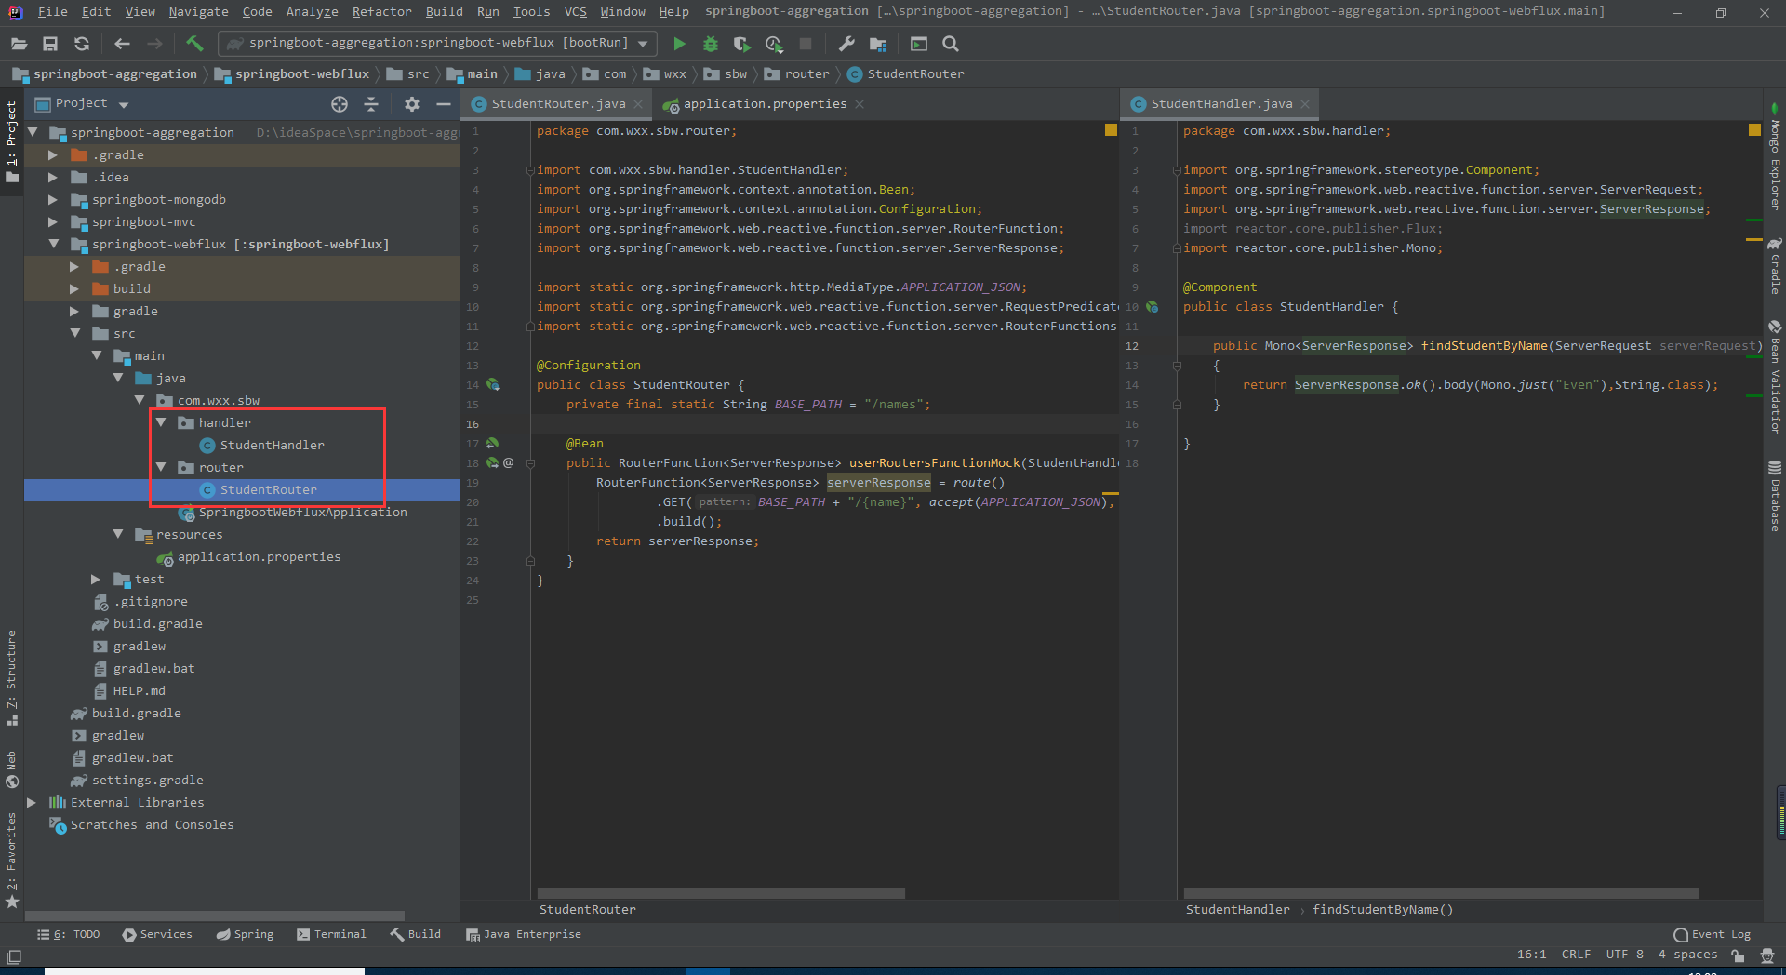Close the StudentRouter.java tab
The width and height of the screenshot is (1786, 975).
[638, 104]
